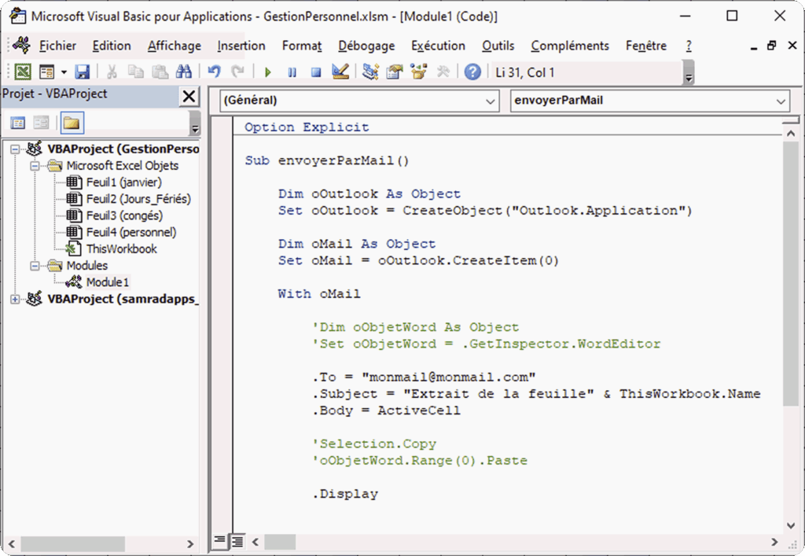Collapse VBAProject (GestionPerso node
Viewport: 805px width, 556px height.
pos(15,149)
